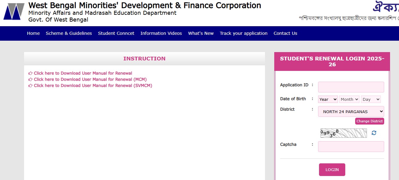Open What's New section
Image resolution: width=399 pixels, height=180 pixels.
201,33
